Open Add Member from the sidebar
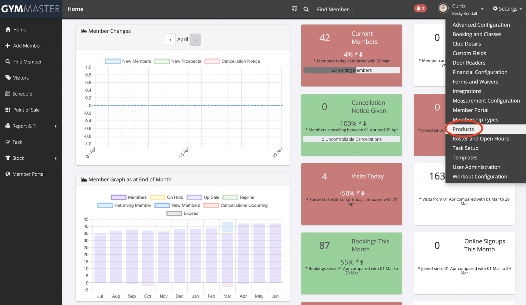This screenshot has width=526, height=305. pos(27,46)
